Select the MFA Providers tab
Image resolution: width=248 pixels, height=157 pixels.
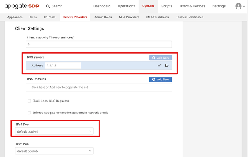tap(130, 17)
